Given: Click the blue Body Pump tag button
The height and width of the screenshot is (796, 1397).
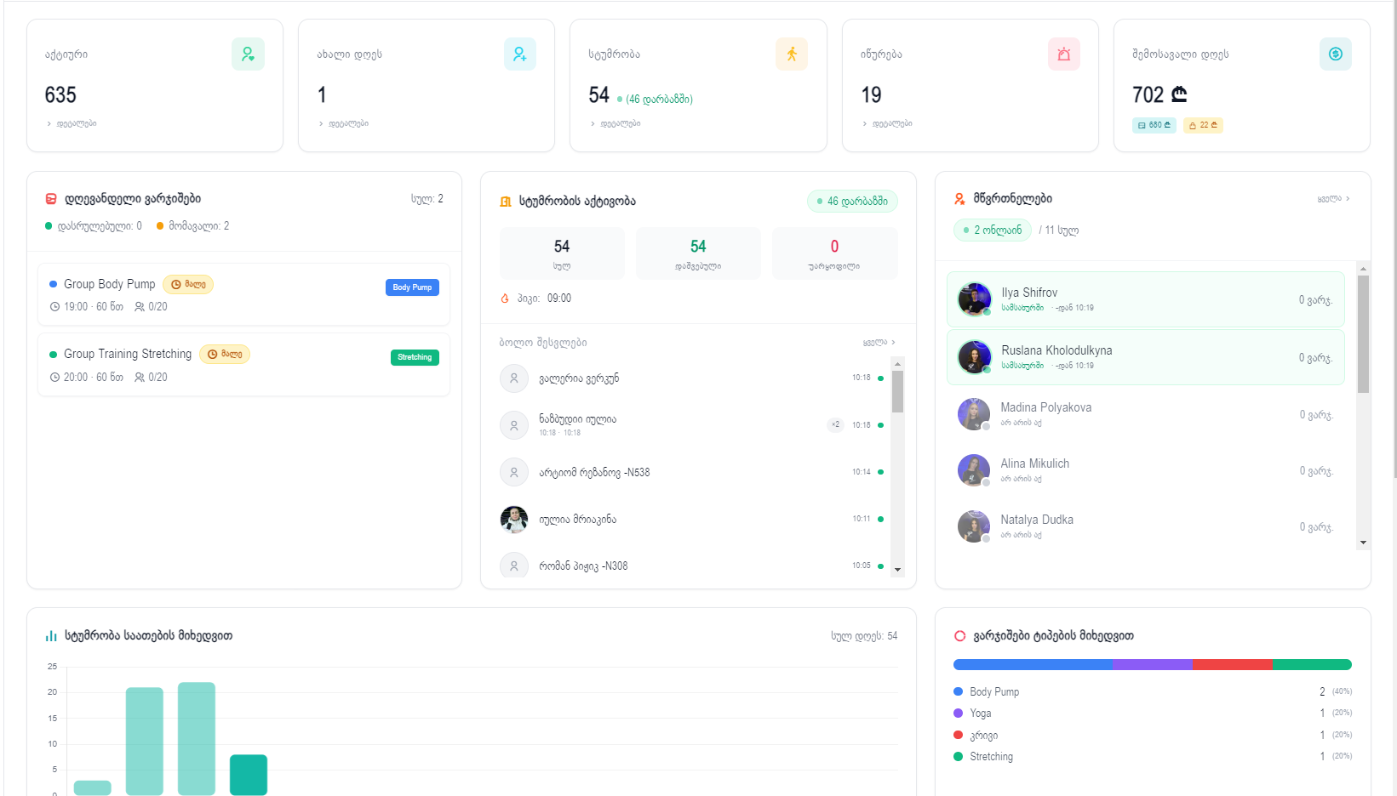Looking at the screenshot, I should pos(412,287).
